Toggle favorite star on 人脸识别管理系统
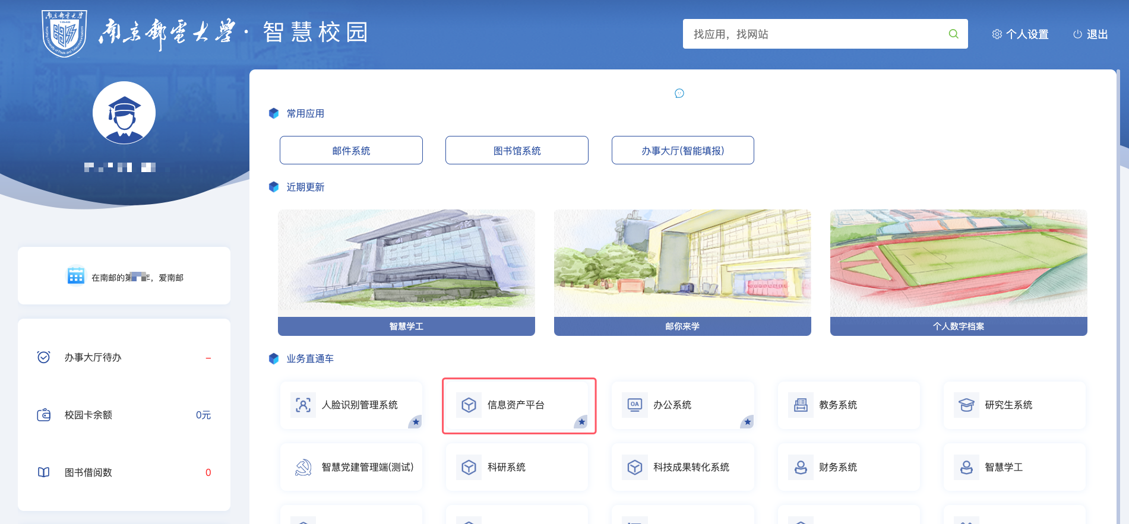Screen dimensions: 1129x524 coord(416,422)
